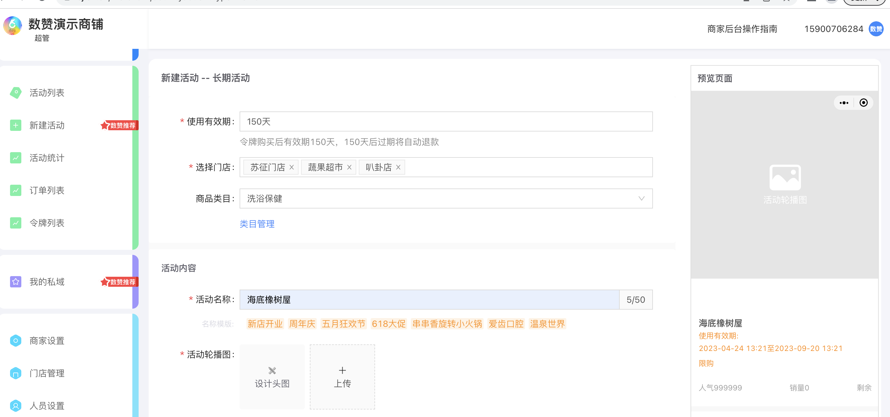Apply the 新店开业 name template

pos(265,324)
